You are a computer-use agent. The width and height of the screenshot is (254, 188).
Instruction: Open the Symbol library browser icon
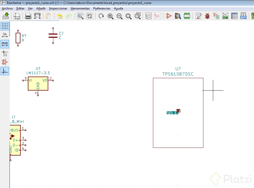point(178,16)
